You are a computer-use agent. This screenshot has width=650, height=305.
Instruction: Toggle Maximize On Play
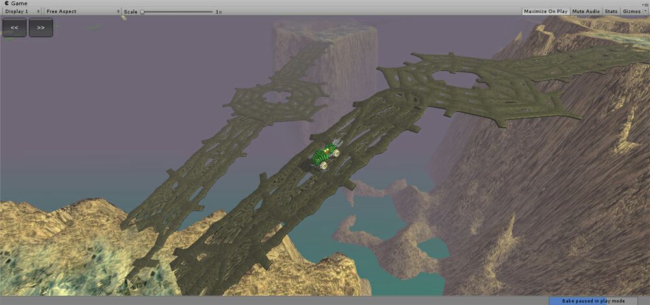coord(545,11)
